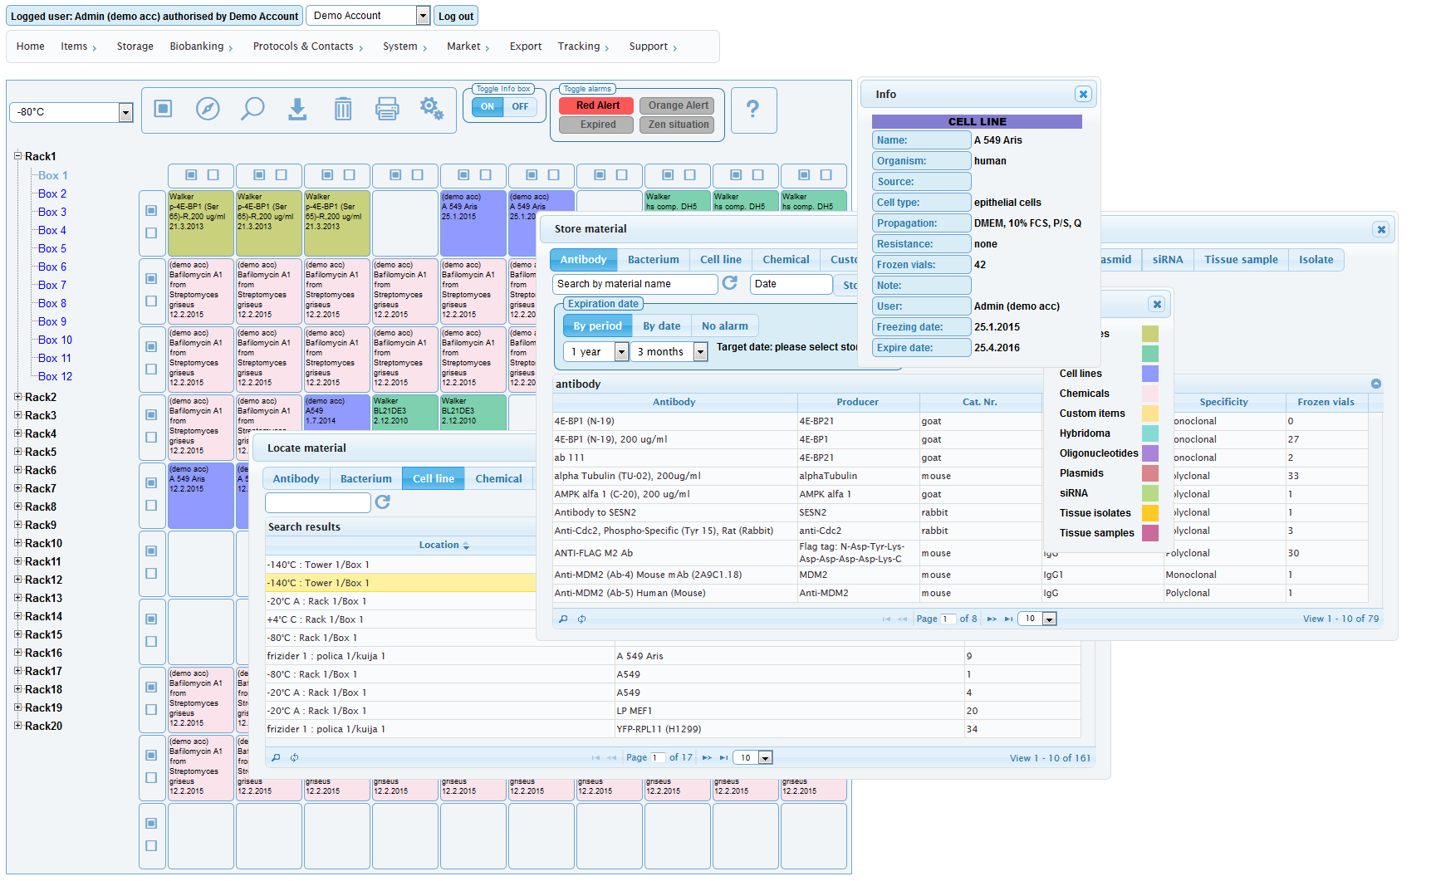1436x881 pixels.
Task: Click the Plasmids color swatch in legend
Action: 1149,473
